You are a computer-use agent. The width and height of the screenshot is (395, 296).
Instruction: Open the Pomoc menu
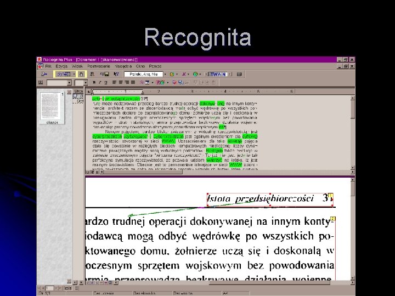point(155,66)
